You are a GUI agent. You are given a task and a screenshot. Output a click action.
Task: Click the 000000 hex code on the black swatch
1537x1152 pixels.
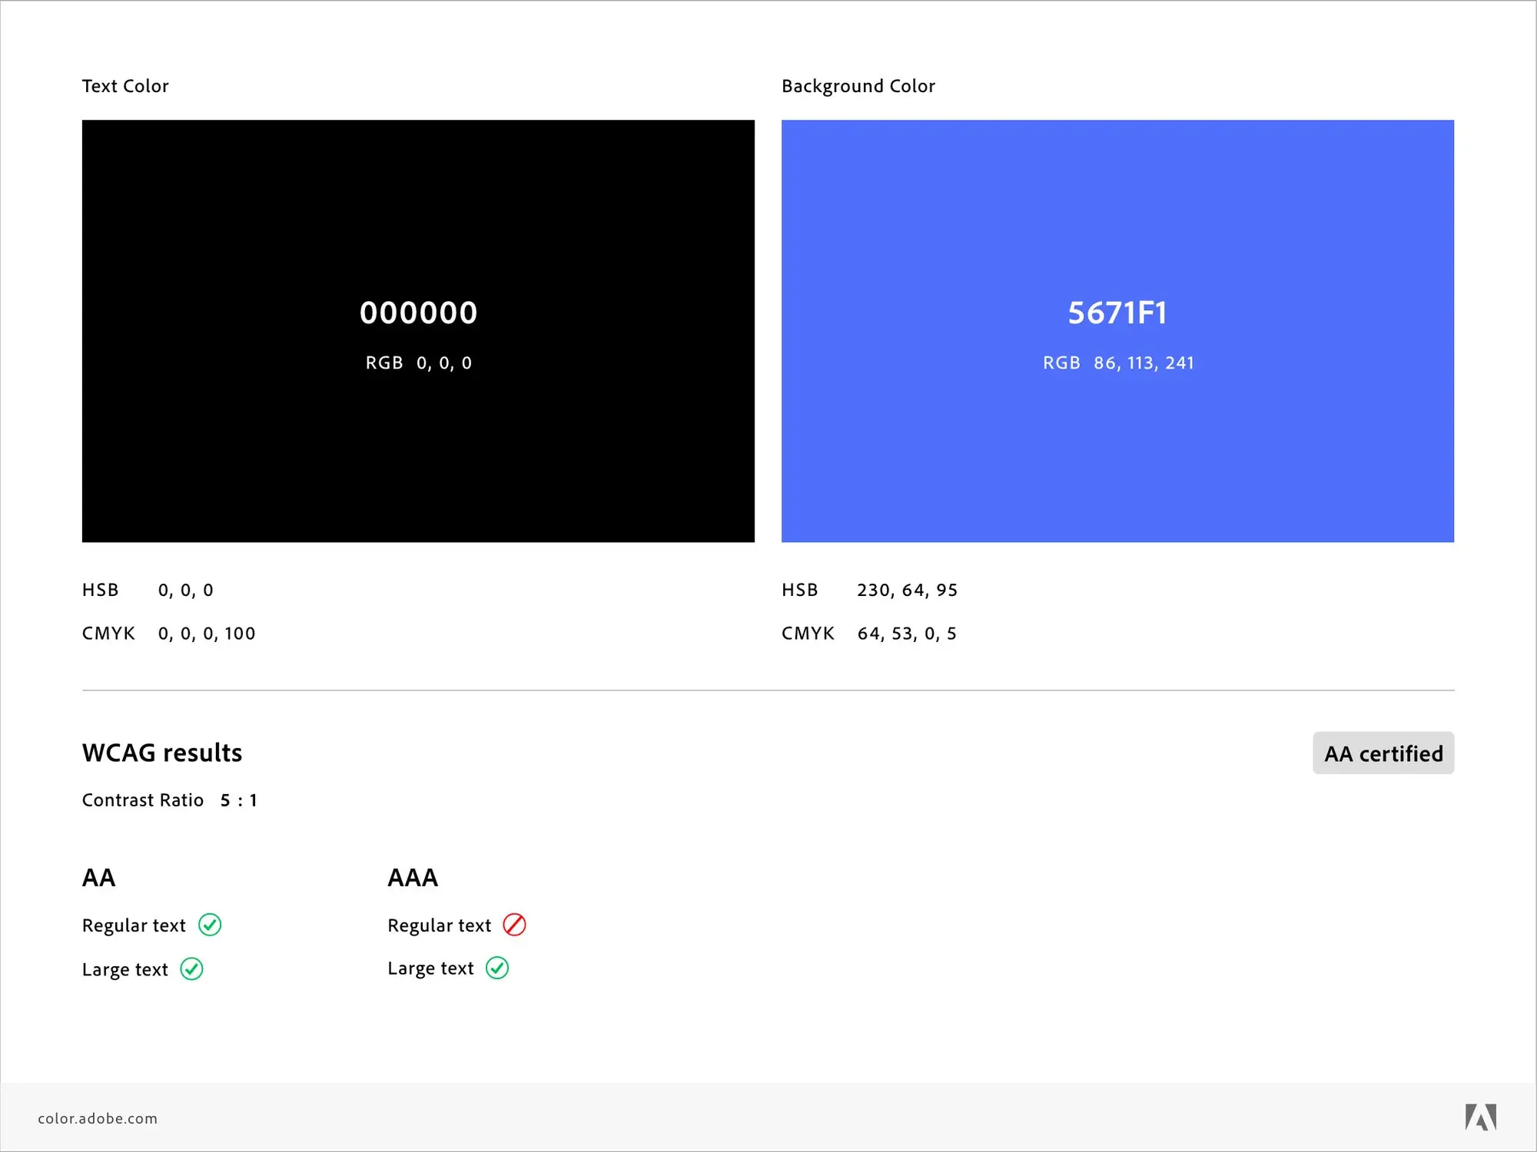point(419,313)
